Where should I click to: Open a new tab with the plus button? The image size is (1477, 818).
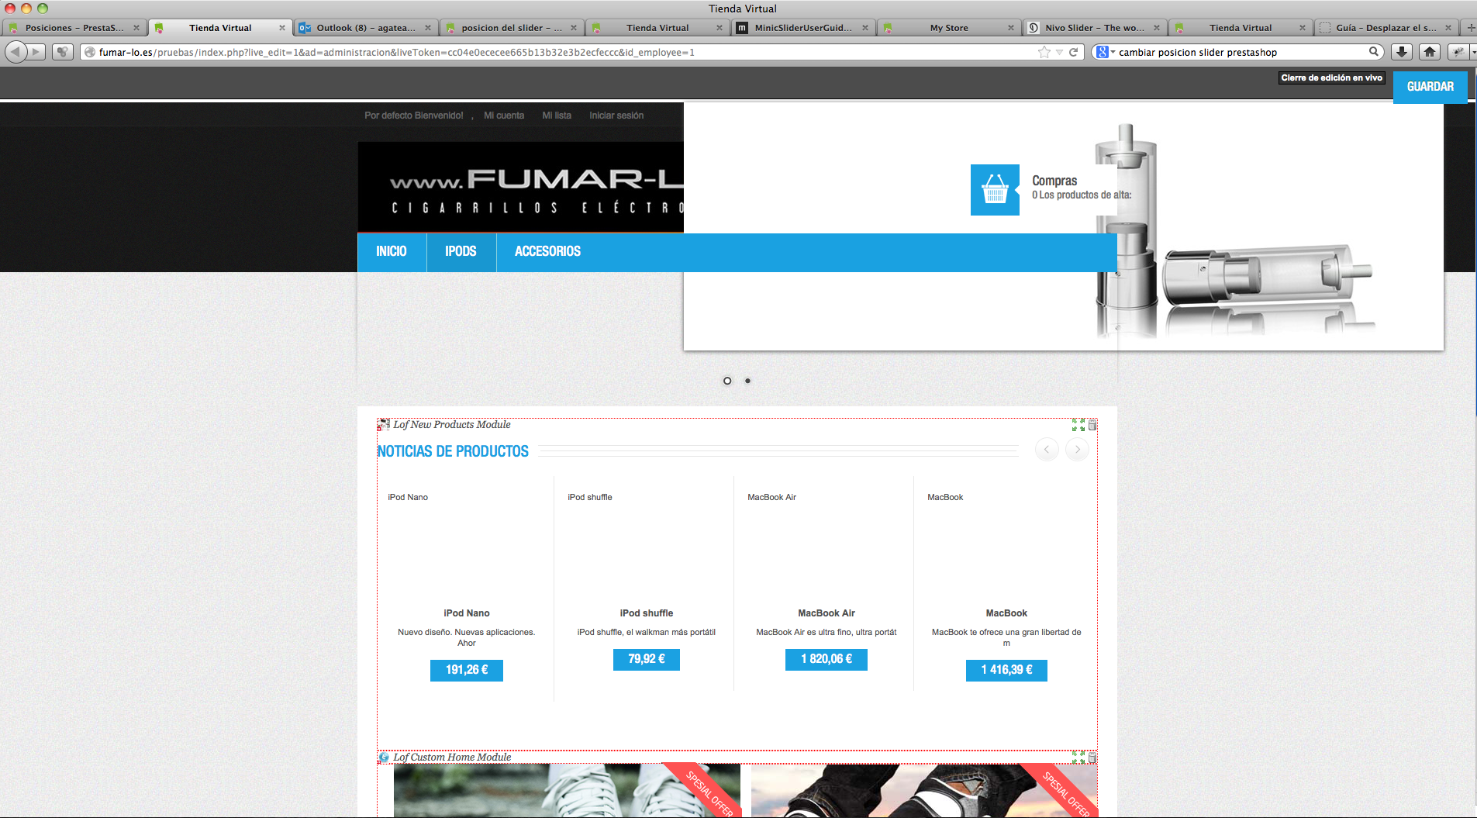1470,28
